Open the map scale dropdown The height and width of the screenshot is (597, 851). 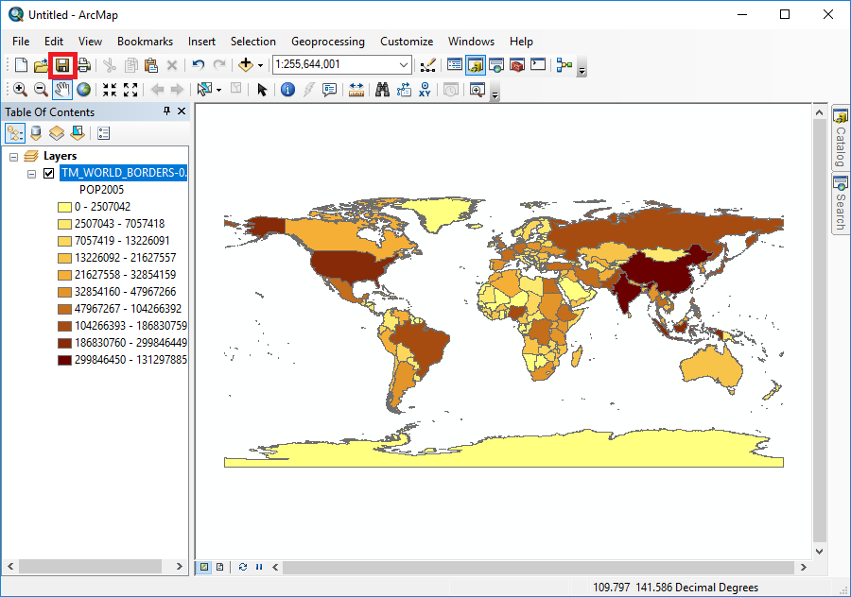coord(404,64)
